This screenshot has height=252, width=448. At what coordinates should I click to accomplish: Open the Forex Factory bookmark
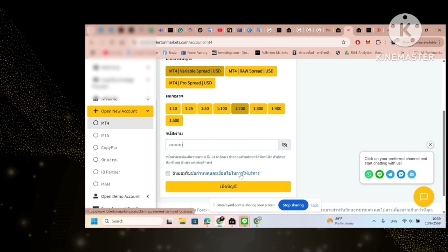(194, 53)
